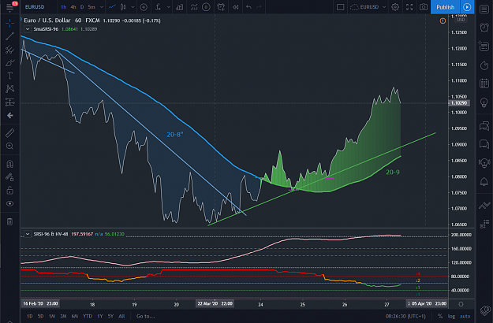
Task: Select the 5m interval
Action: (92, 7)
